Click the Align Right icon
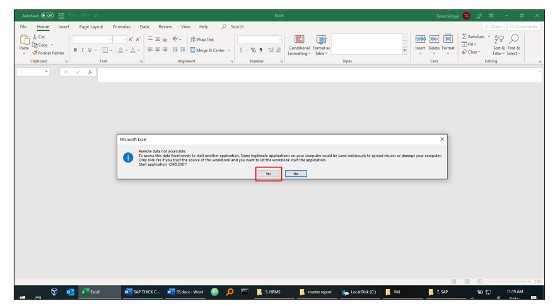Viewport: 555px width, 306px height. (x=165, y=50)
